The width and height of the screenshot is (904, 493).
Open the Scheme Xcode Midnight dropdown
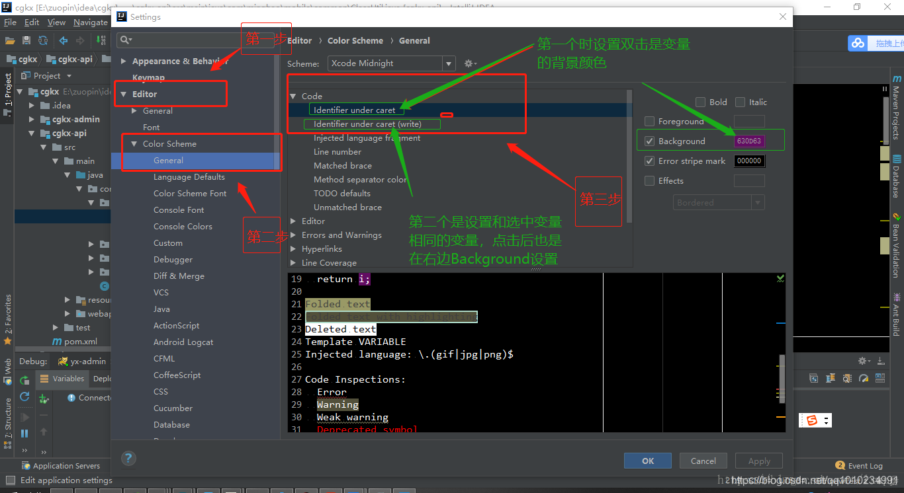391,63
